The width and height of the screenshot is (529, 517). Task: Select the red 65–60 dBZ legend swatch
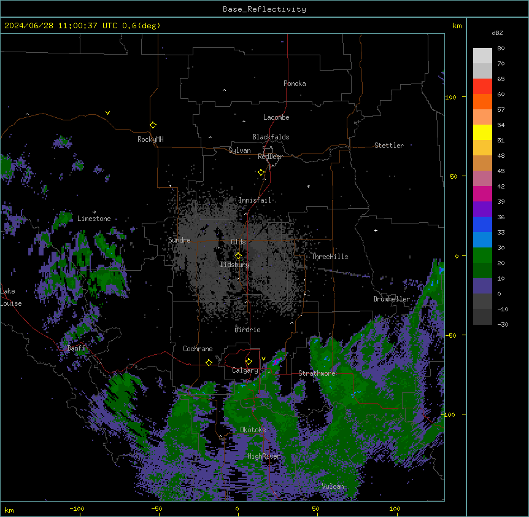tap(482, 87)
